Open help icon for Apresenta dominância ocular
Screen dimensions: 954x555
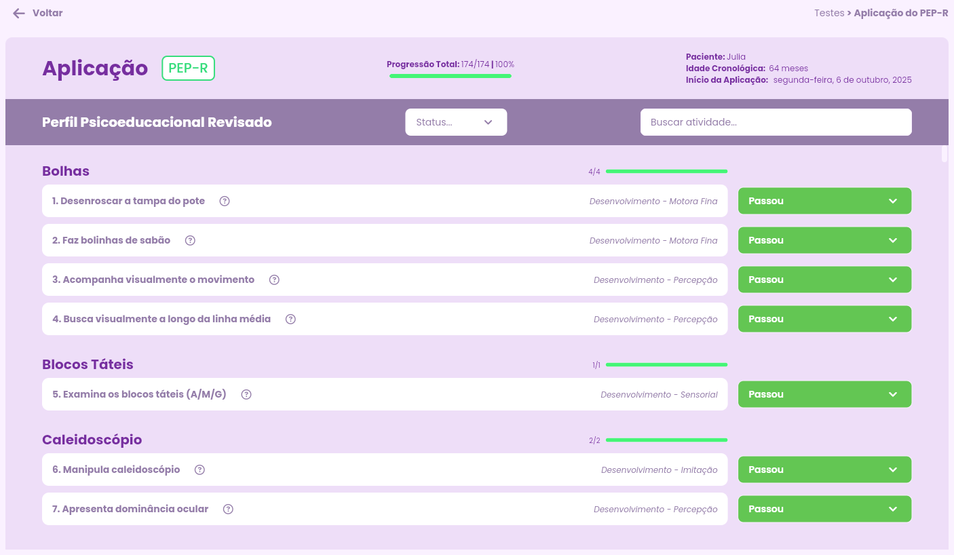228,509
